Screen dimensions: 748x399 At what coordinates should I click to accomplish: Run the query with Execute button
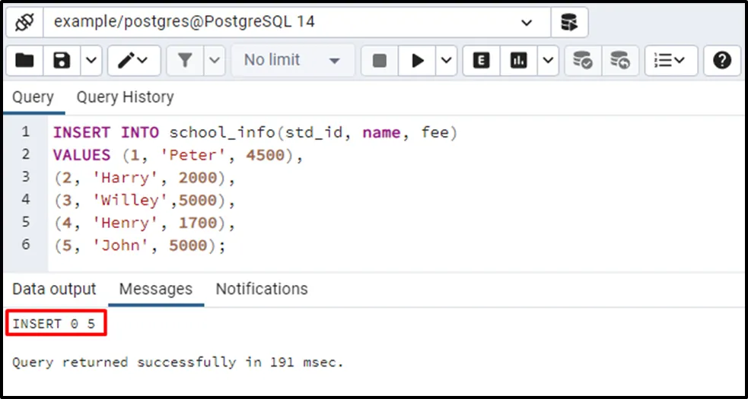point(417,61)
